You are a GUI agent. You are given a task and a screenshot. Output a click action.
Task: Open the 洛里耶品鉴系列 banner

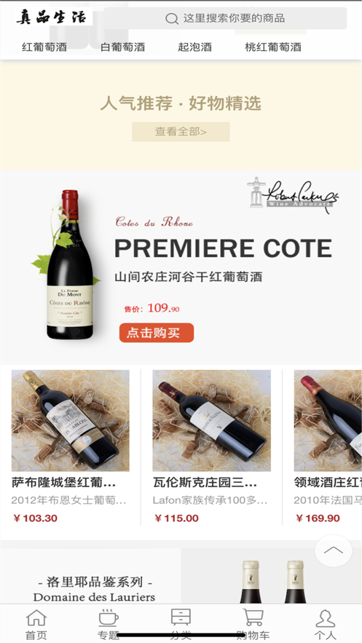point(181,576)
